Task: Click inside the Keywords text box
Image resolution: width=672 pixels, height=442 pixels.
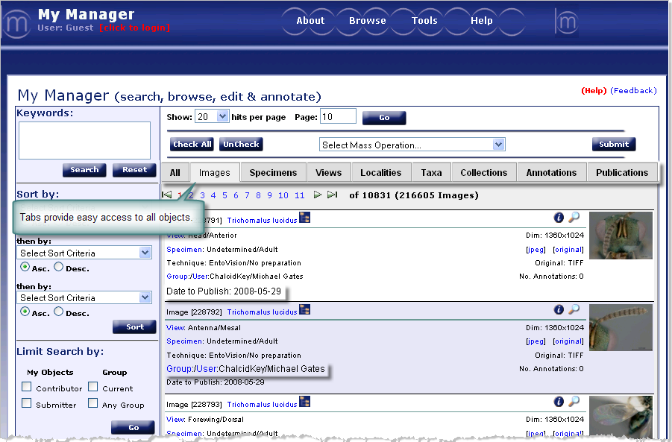Action: [x=84, y=140]
